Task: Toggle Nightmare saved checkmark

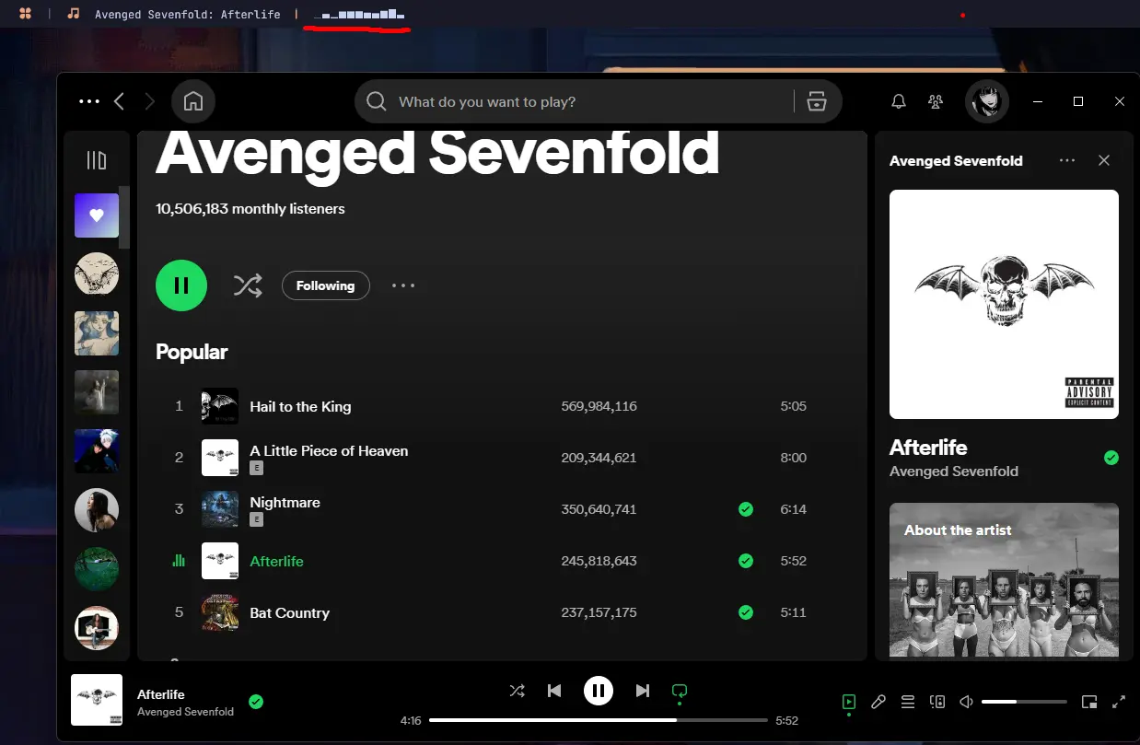Action: tap(746, 509)
